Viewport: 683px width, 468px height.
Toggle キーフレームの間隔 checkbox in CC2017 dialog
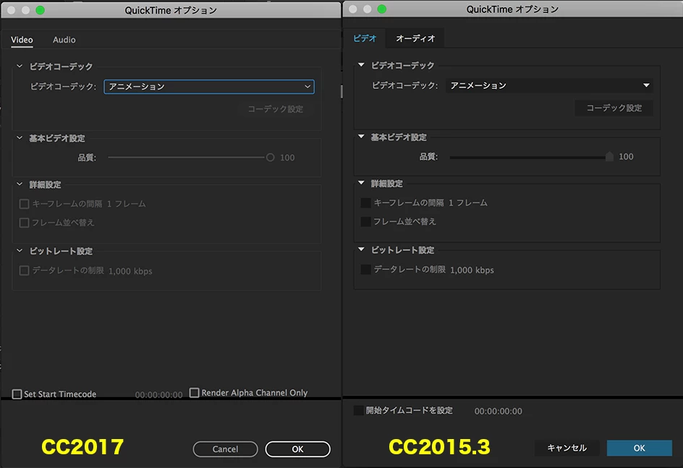[x=25, y=204]
